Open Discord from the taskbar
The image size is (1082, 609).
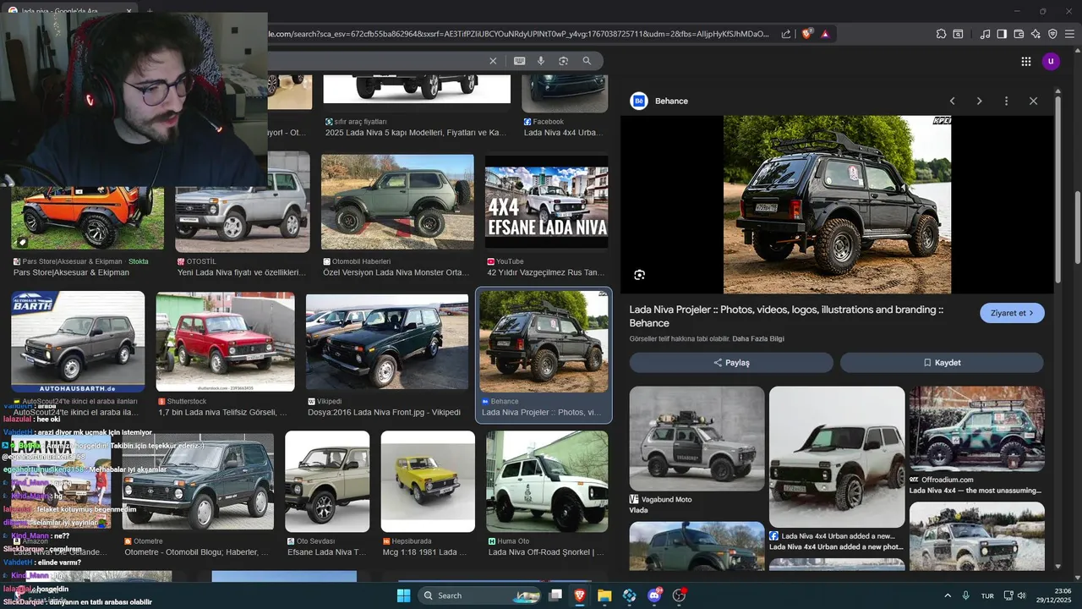[x=654, y=595]
